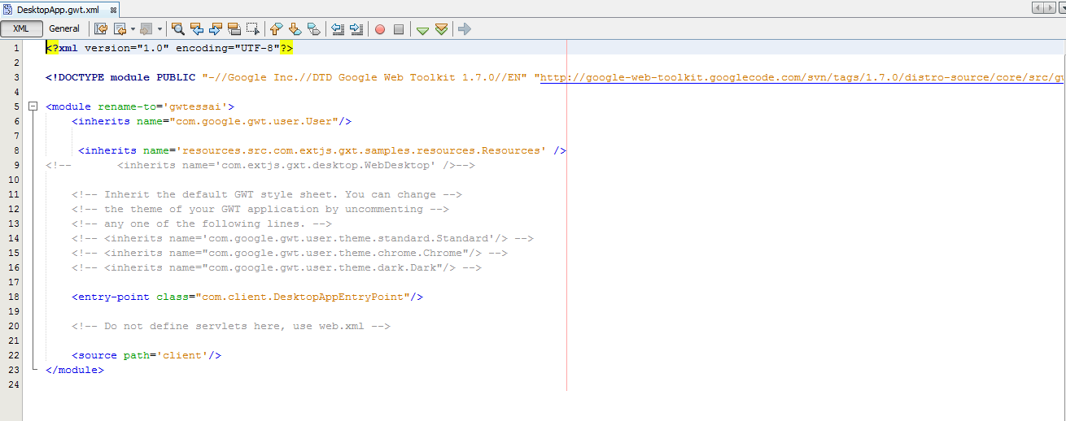The height and width of the screenshot is (421, 1066).
Task: Open the google-web-toolkit DTD URL in DOCTYPE
Action: click(802, 77)
